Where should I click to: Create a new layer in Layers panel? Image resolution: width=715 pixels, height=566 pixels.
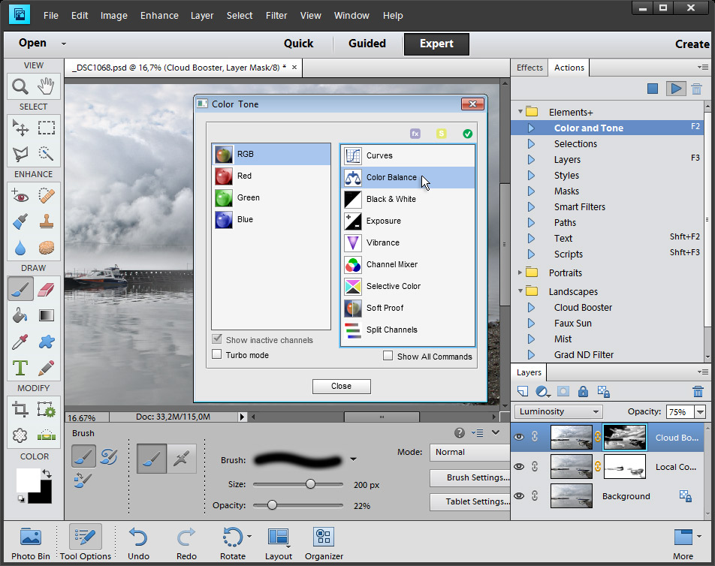click(x=523, y=391)
